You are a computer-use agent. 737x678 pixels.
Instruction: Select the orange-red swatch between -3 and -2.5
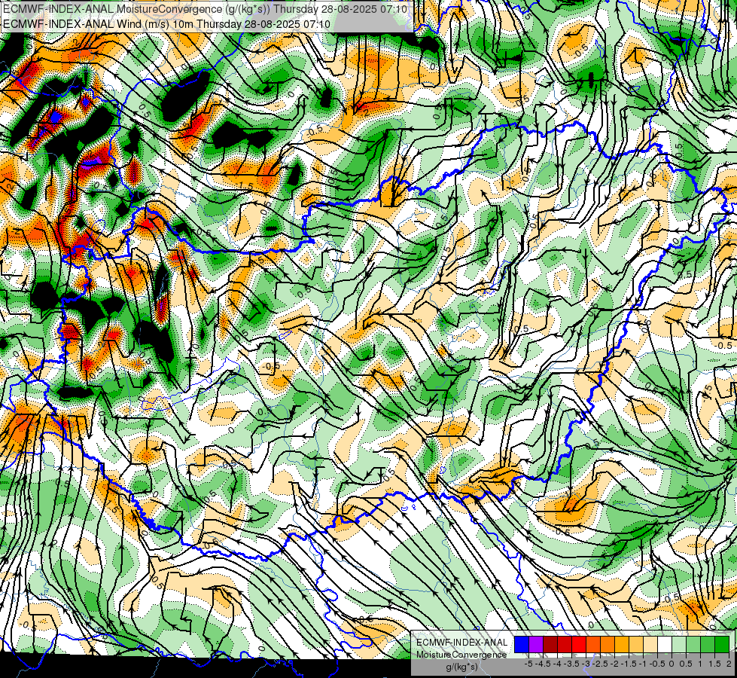[593, 645]
